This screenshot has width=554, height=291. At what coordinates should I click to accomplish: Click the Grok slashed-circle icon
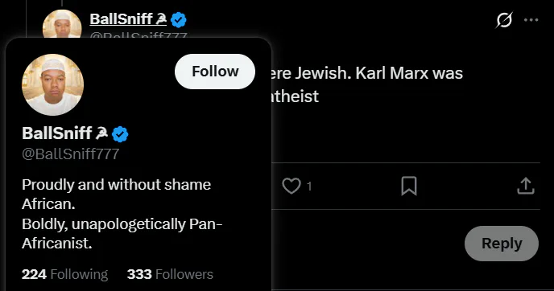(504, 20)
